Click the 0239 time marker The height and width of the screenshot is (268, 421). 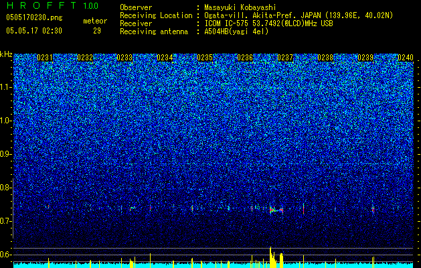(x=365, y=58)
